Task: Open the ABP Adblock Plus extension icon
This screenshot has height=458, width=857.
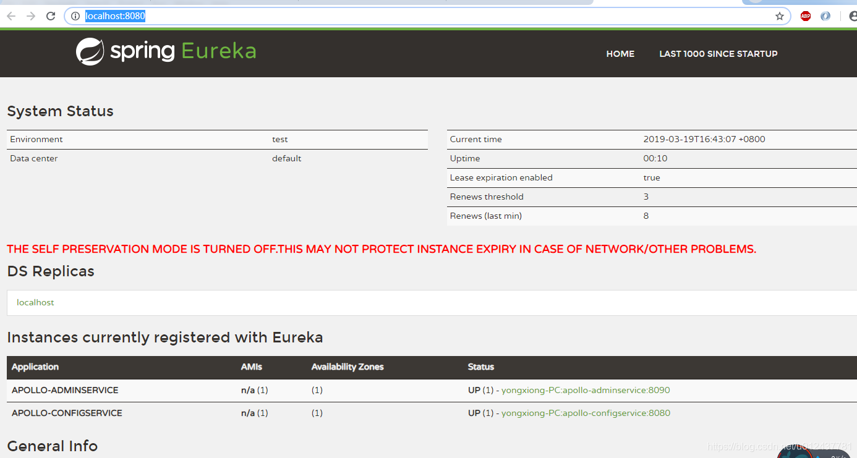Action: [806, 16]
